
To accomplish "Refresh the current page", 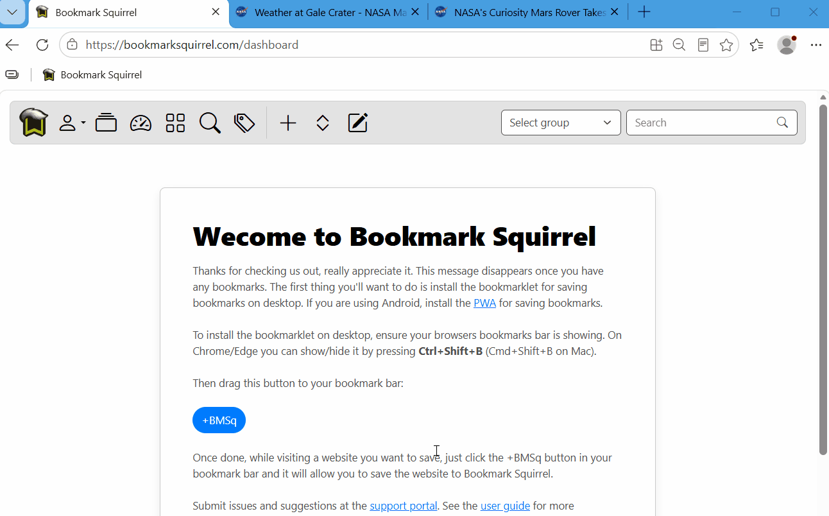I will click(42, 45).
